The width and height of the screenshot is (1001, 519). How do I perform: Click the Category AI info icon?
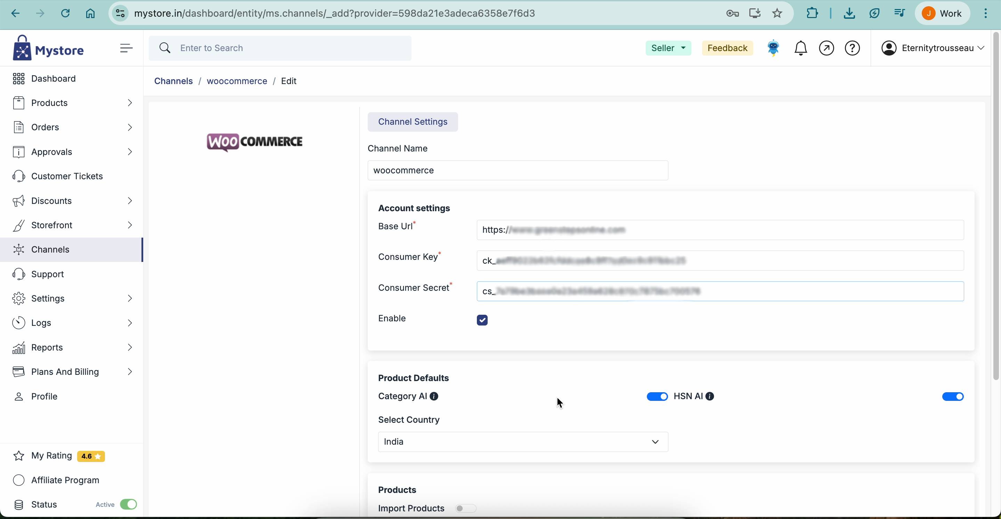(434, 397)
